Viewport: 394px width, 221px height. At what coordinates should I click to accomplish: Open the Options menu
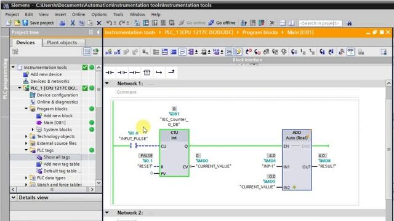[x=99, y=15]
